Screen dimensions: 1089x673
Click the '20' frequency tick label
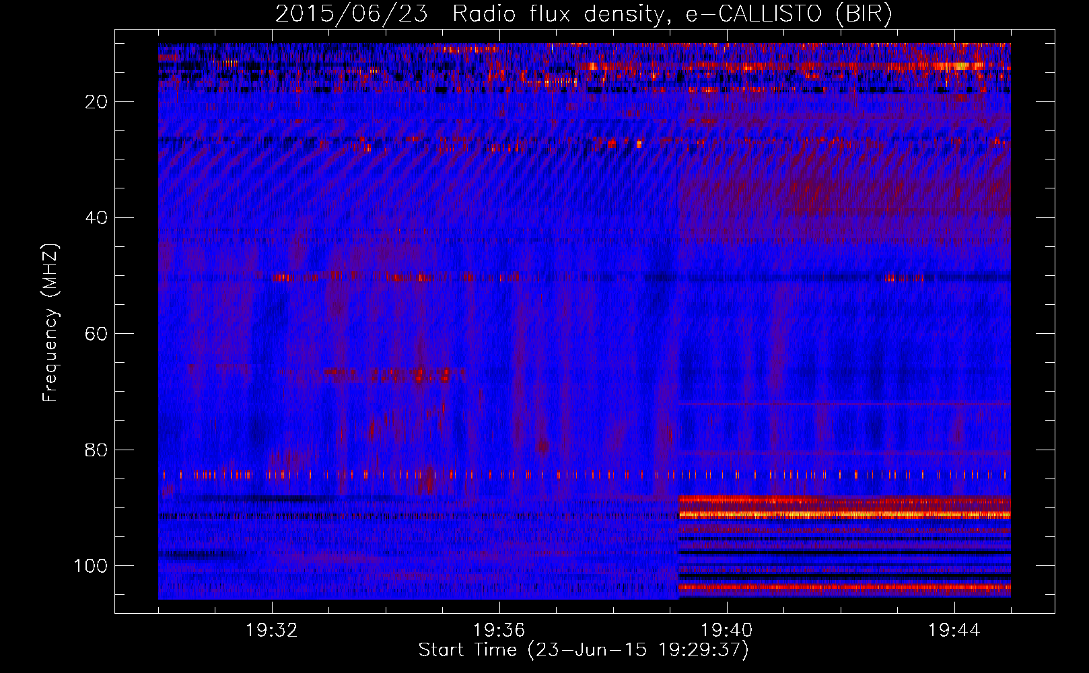pyautogui.click(x=97, y=102)
